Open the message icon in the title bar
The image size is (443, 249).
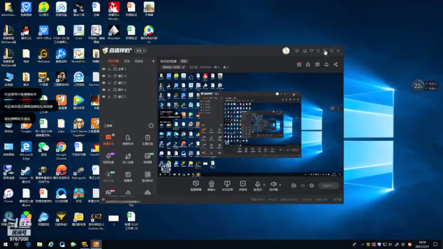pyautogui.click(x=297, y=51)
